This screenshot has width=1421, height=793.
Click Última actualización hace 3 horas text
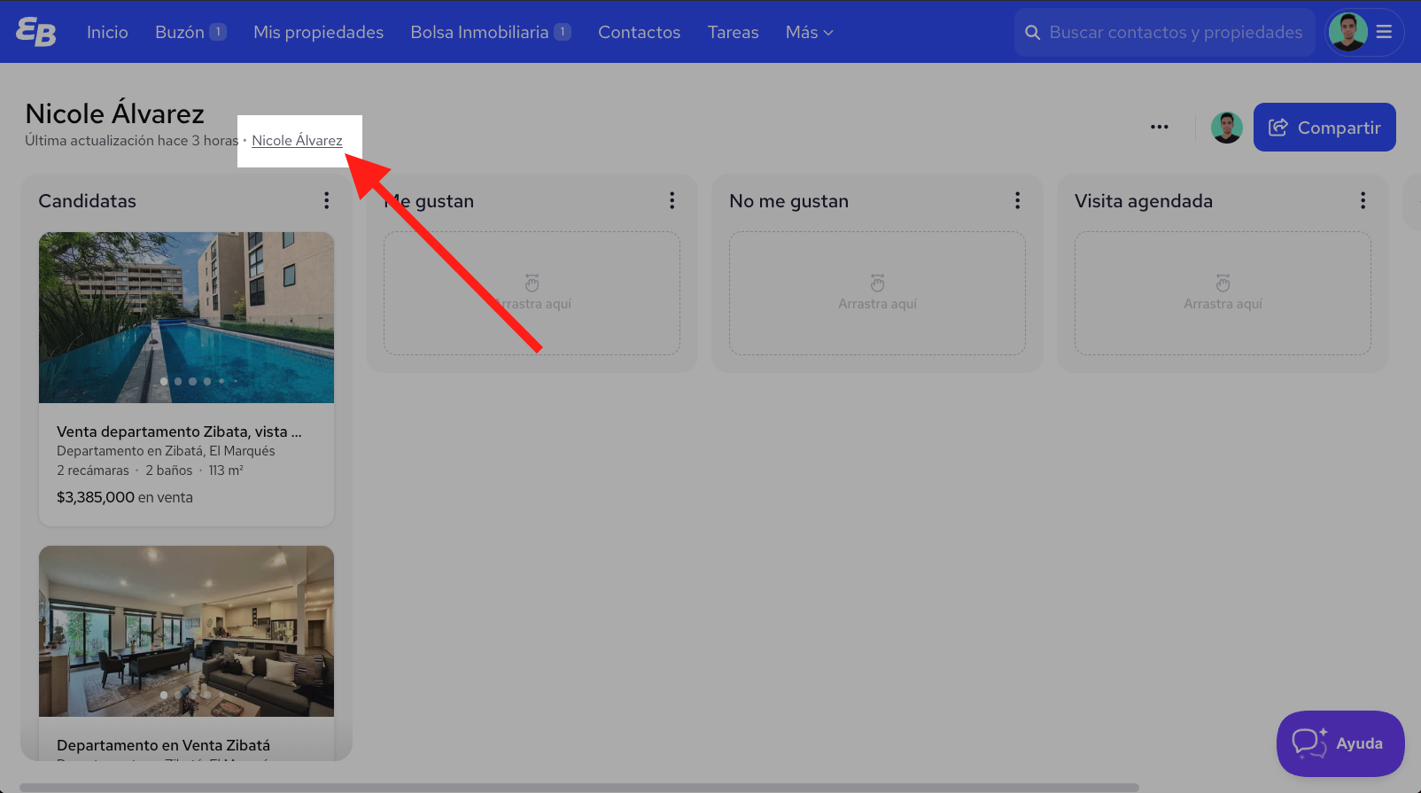131,140
